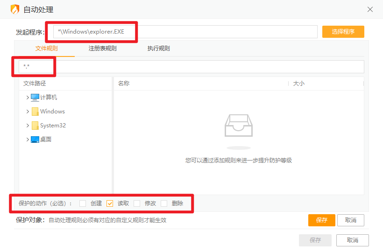Click the 文件路径 tree header
This screenshot has width=383, height=252.
coord(35,84)
